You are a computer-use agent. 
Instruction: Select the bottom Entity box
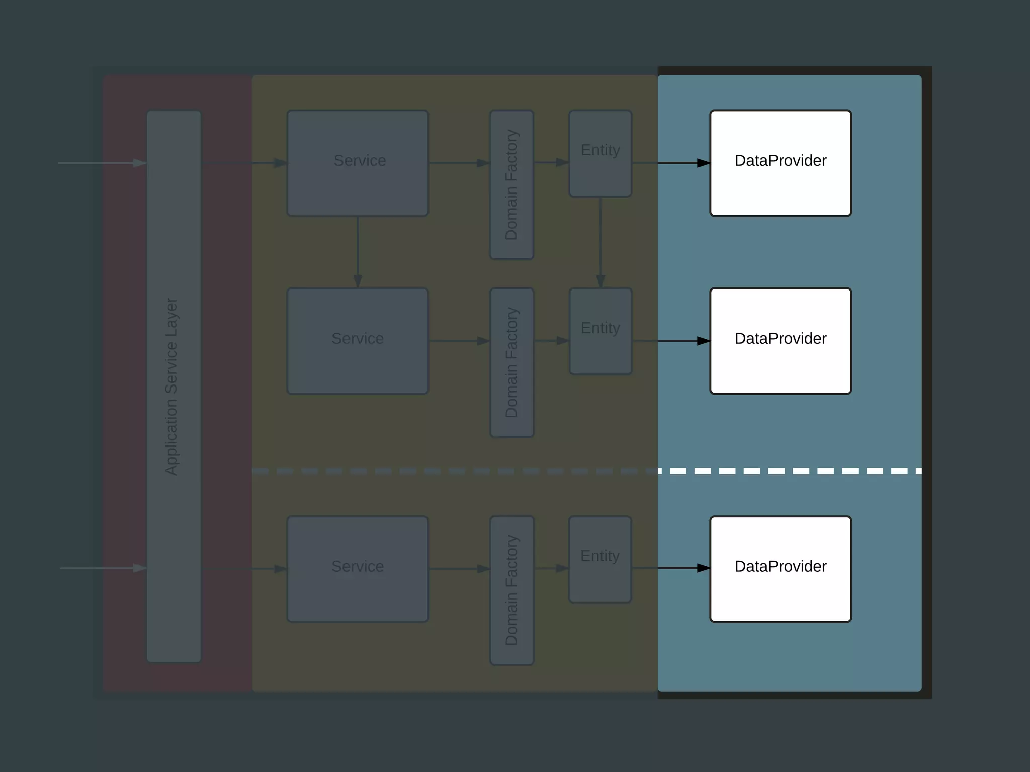tap(600, 559)
